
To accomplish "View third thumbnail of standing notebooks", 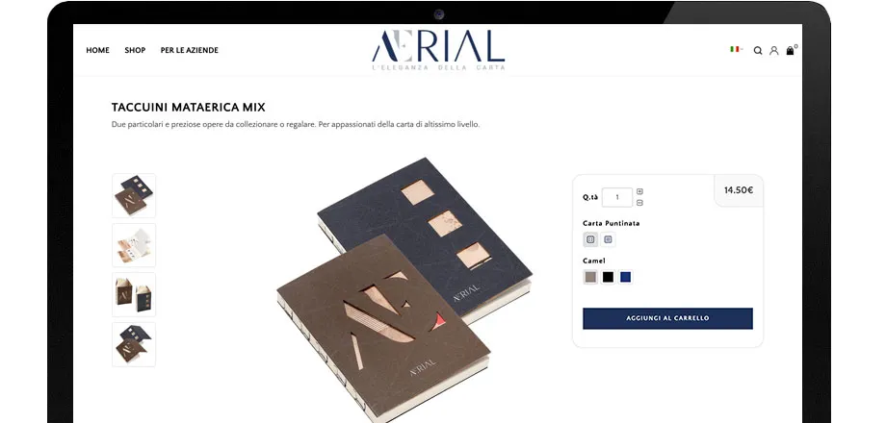I will pos(134,294).
